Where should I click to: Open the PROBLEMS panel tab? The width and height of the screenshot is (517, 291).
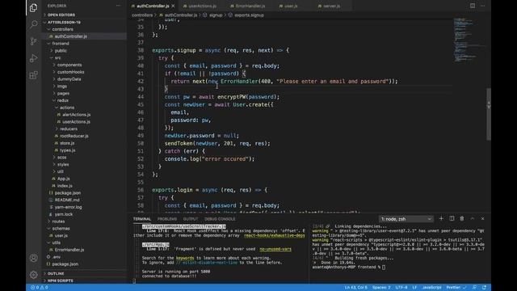167,219
